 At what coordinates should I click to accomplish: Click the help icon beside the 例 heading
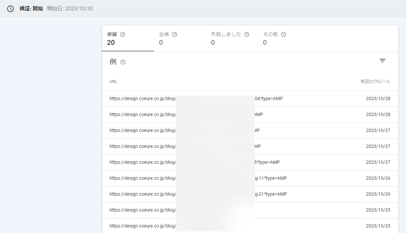tap(123, 62)
